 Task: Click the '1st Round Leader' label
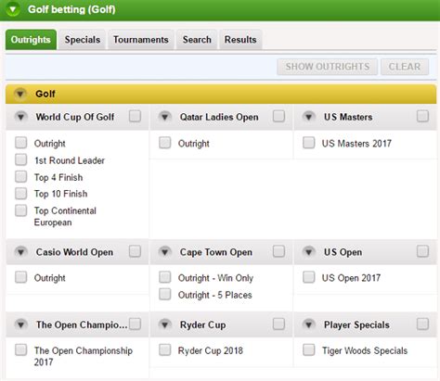(x=70, y=160)
